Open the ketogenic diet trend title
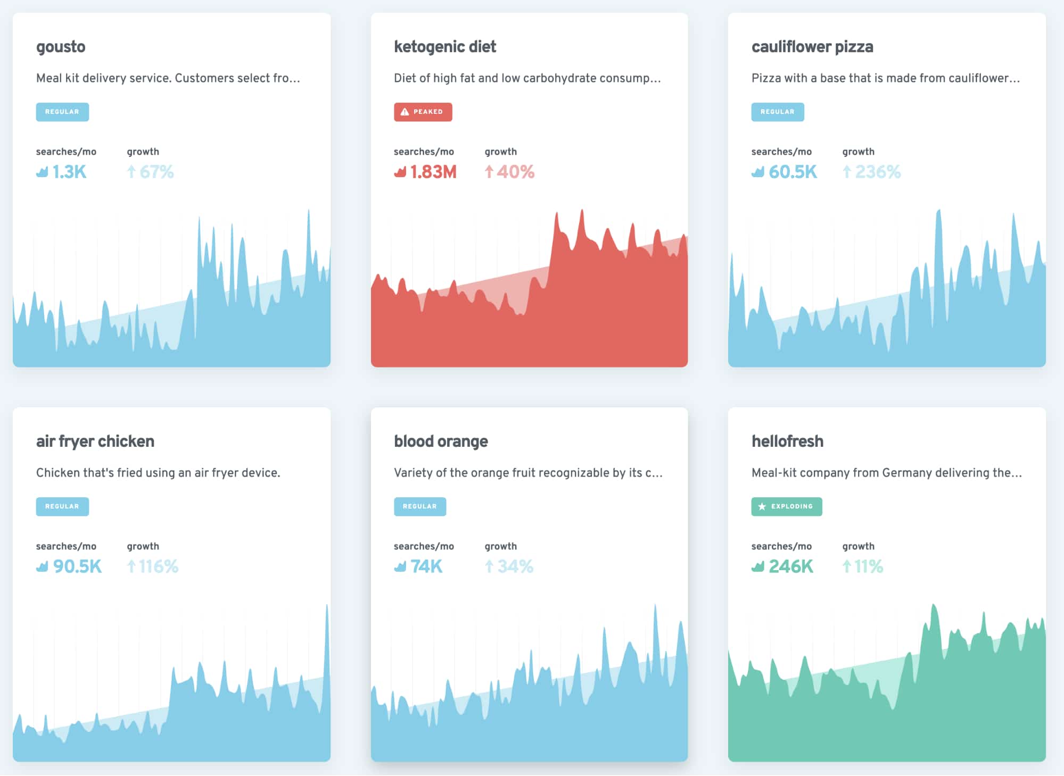Screen dimensions: 1064x776 coord(444,47)
